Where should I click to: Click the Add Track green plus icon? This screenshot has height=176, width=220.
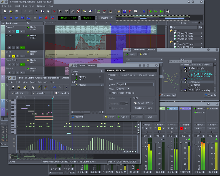click(98, 11)
